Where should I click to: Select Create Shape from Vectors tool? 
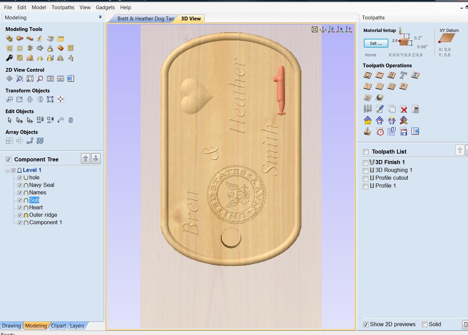click(x=10, y=38)
